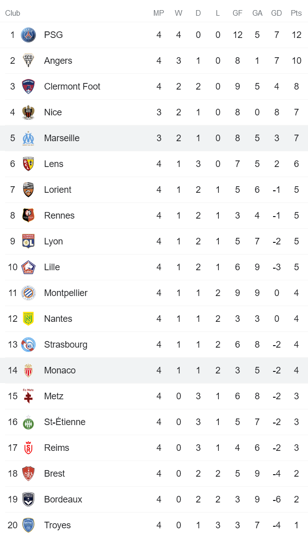Click the Nice club badge
Screen dimensions: 308x546
point(28,112)
